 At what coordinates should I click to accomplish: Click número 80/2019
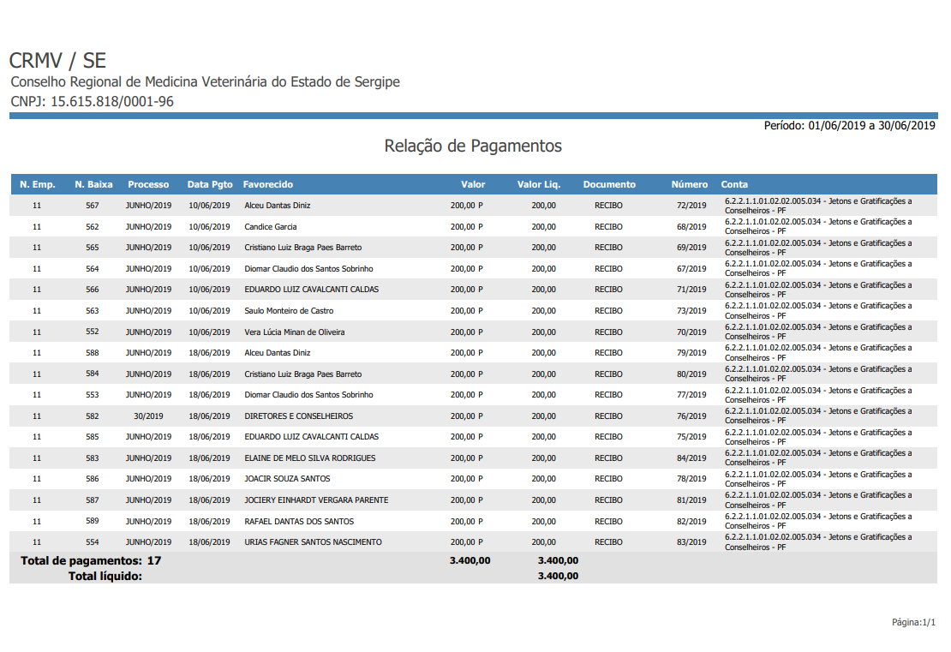[x=692, y=374]
